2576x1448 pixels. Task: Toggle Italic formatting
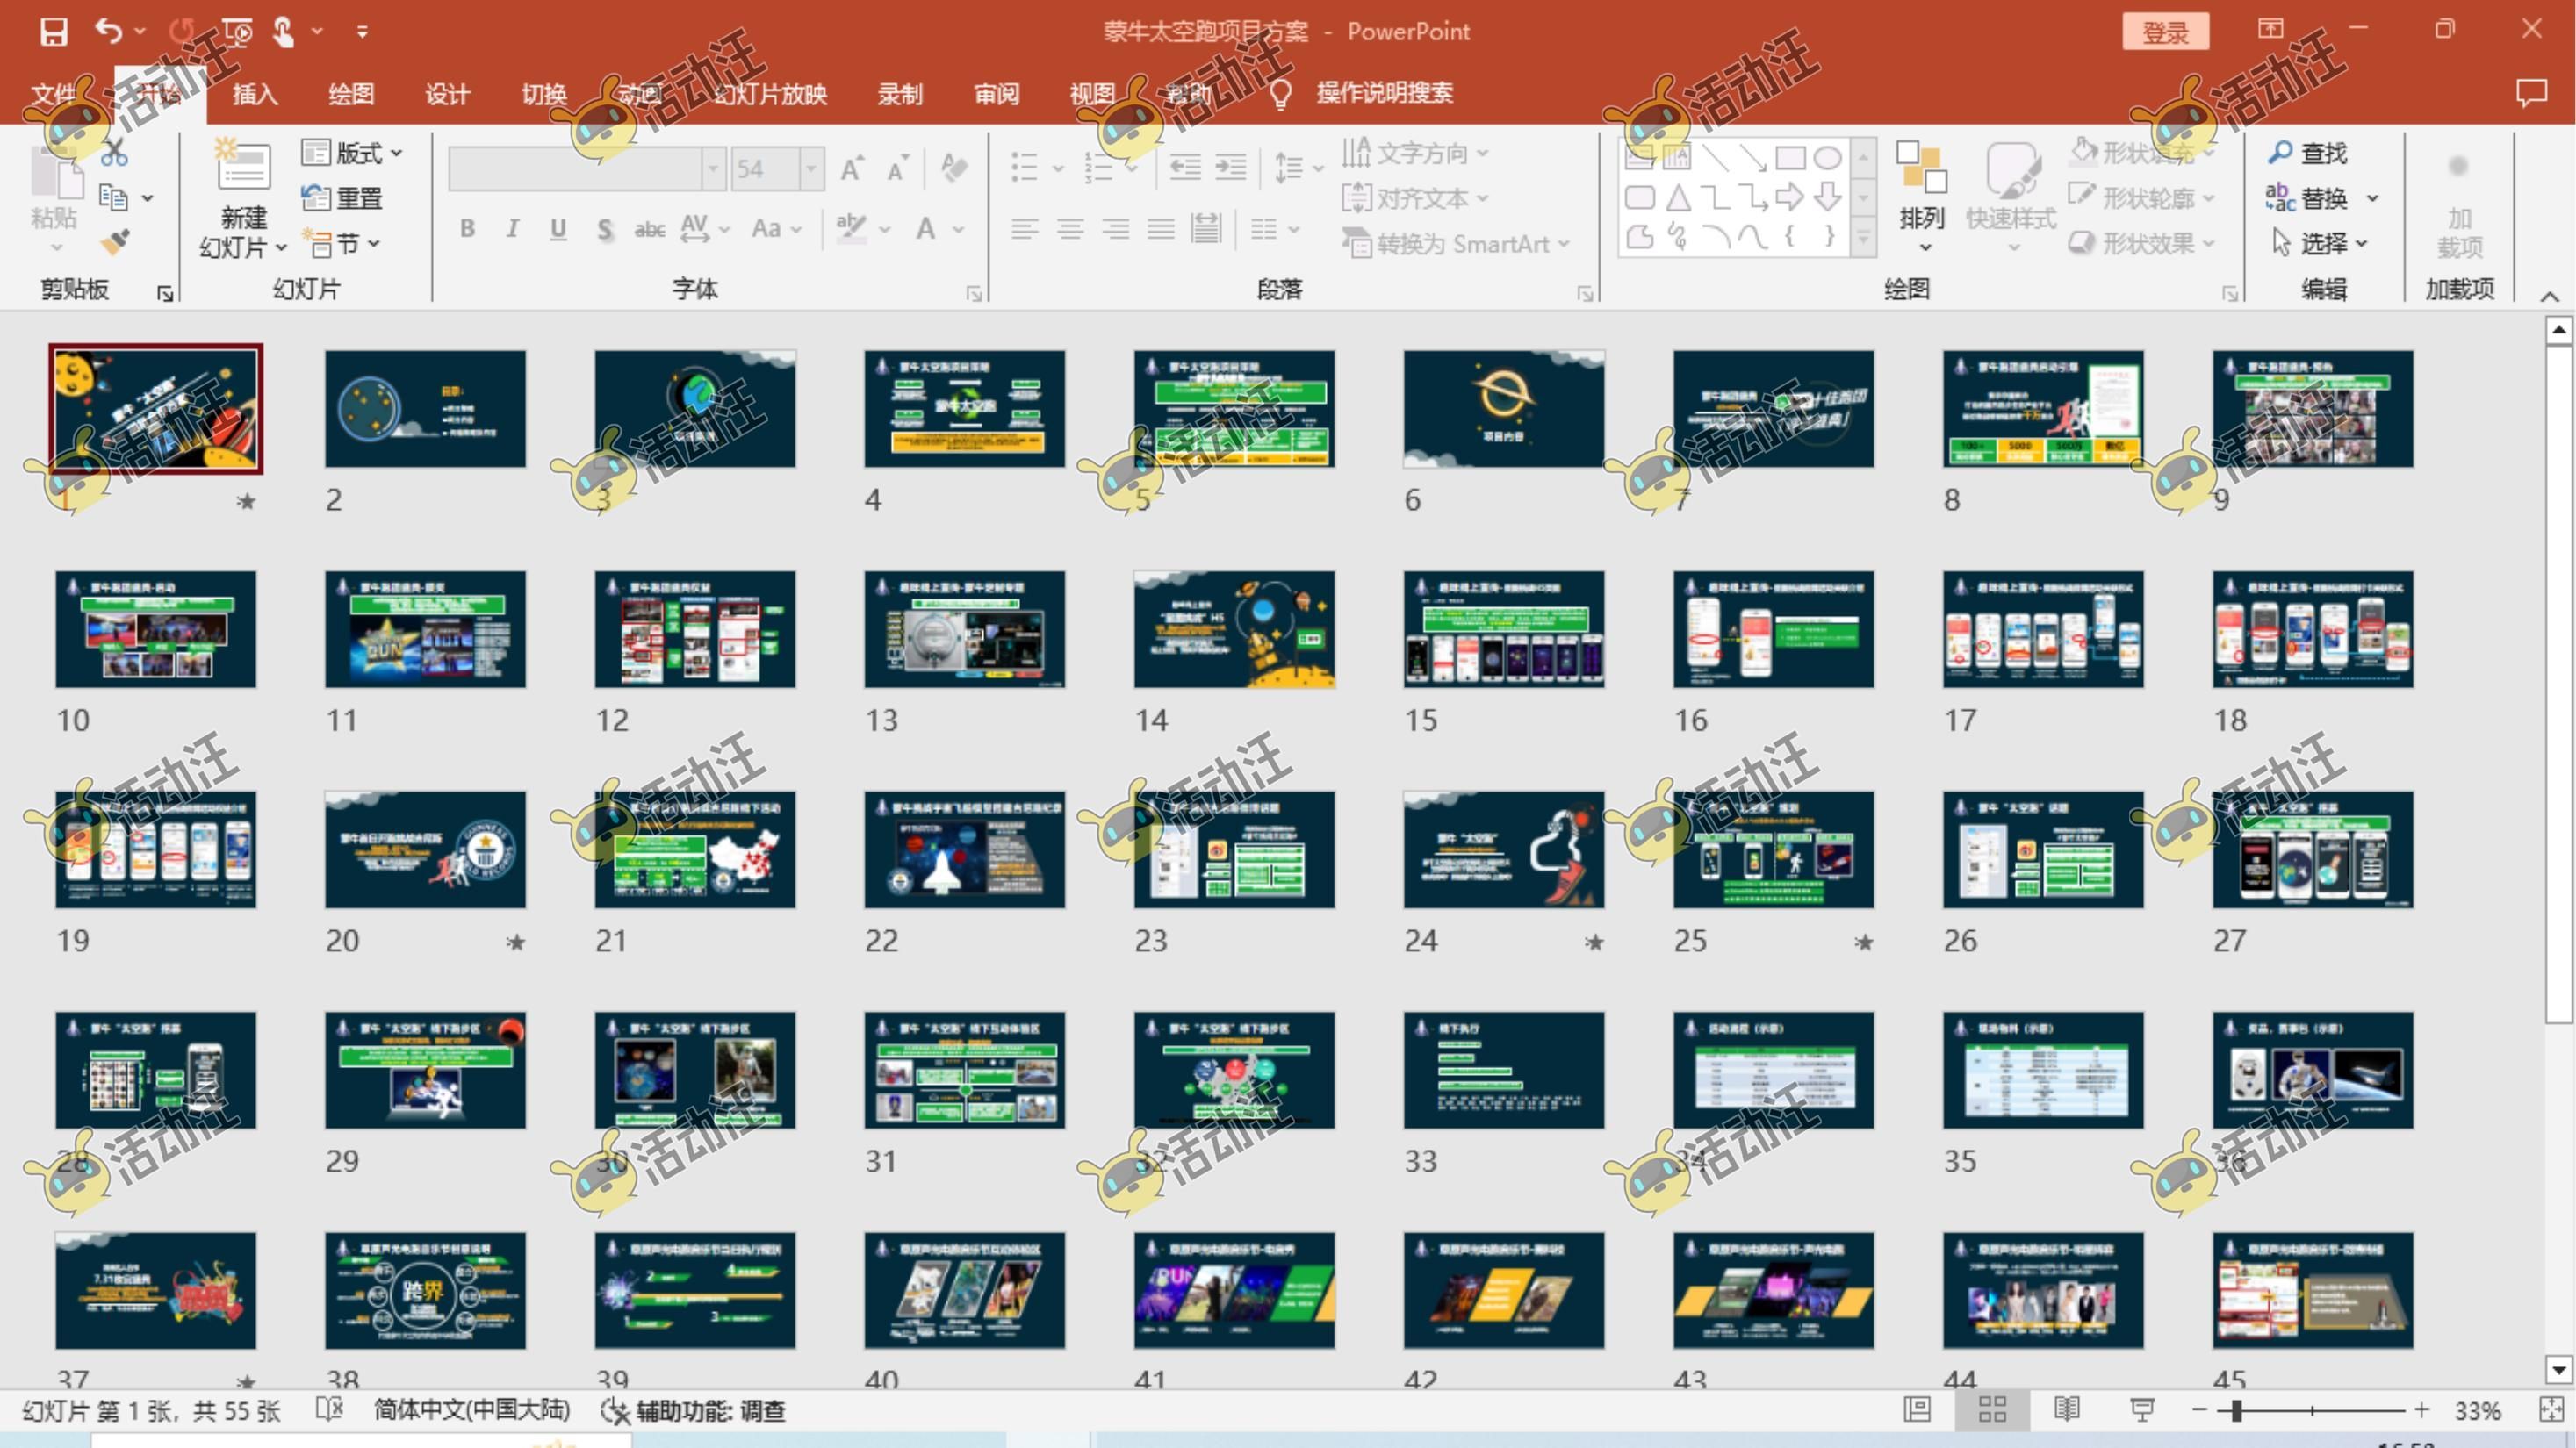coord(513,229)
